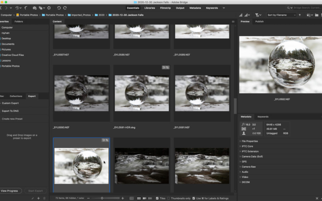The image size is (322, 201).
Task: Click the rotate clockwise icon
Action: click(x=65, y=8)
